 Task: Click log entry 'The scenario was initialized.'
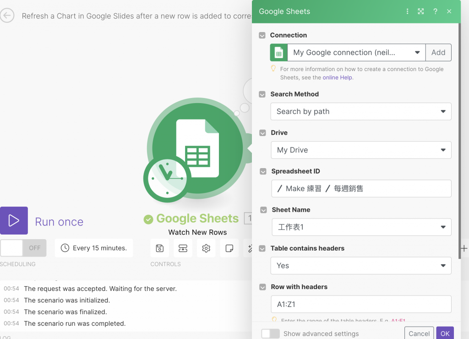tap(67, 300)
